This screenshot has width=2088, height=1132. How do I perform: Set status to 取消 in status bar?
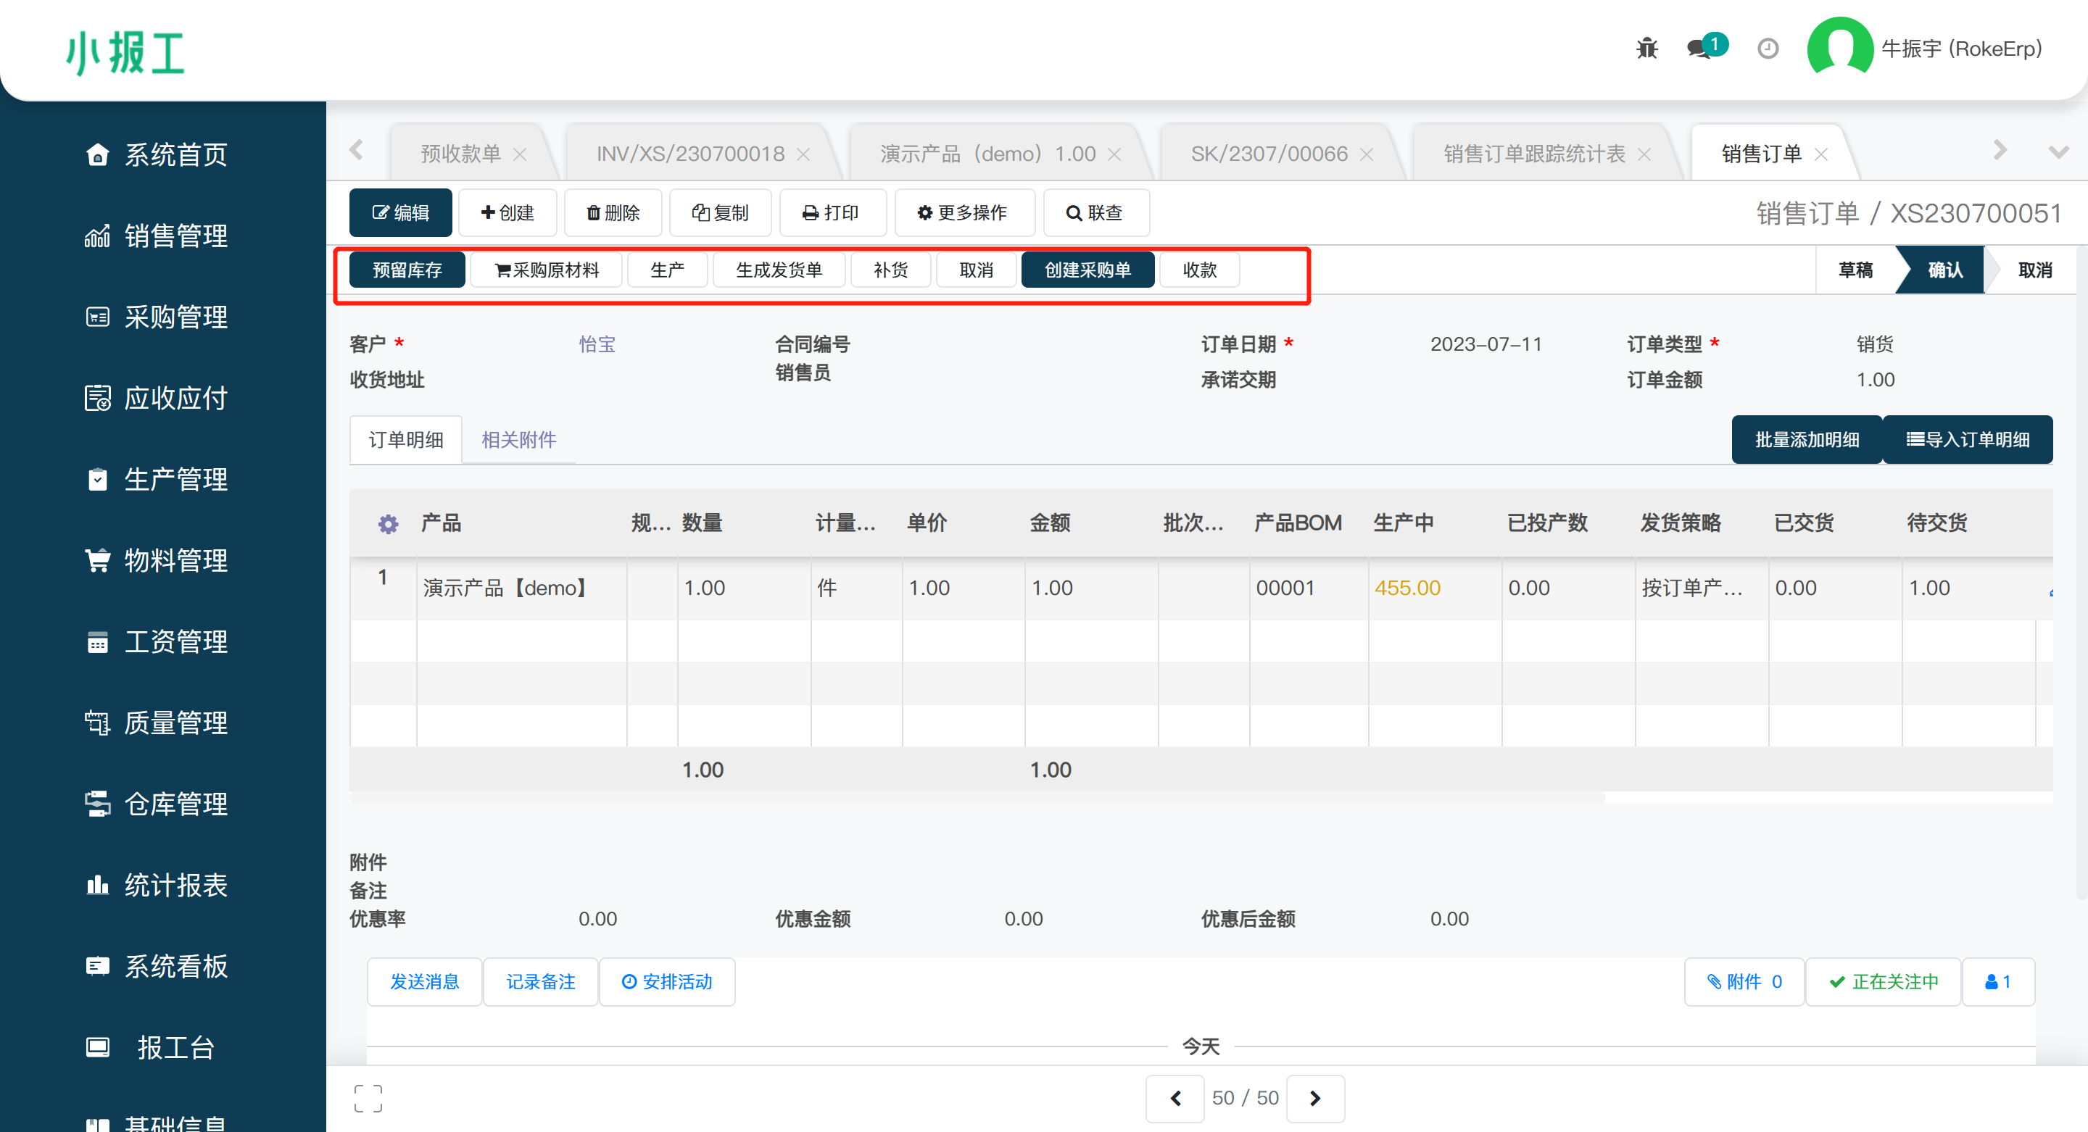2034,270
